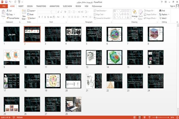This screenshot has height=119, width=179.
Task: Click the Replace button
Action: click(x=164, y=14)
